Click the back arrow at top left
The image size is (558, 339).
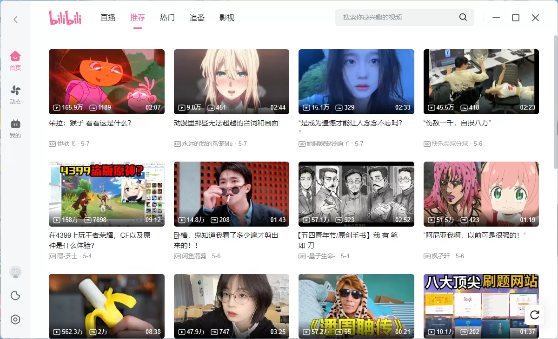pyautogui.click(x=14, y=19)
